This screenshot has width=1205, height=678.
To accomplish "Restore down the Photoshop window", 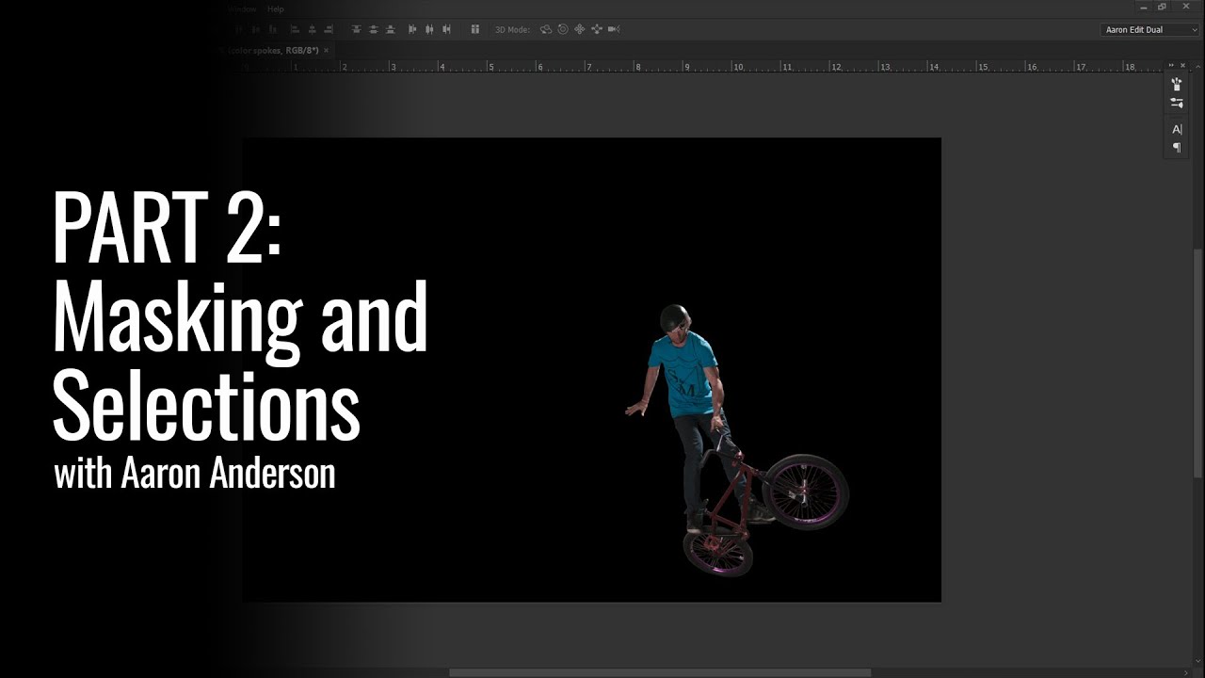I will tap(1163, 8).
